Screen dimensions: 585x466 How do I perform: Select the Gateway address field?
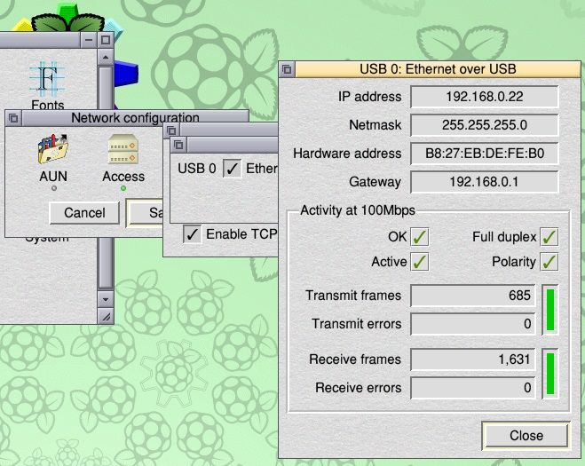pyautogui.click(x=484, y=182)
